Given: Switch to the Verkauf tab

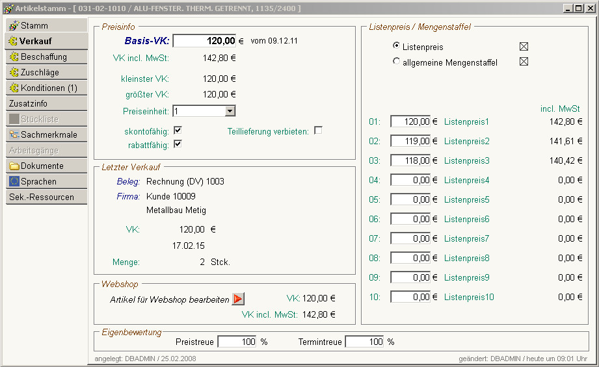Looking at the screenshot, I should pos(47,41).
